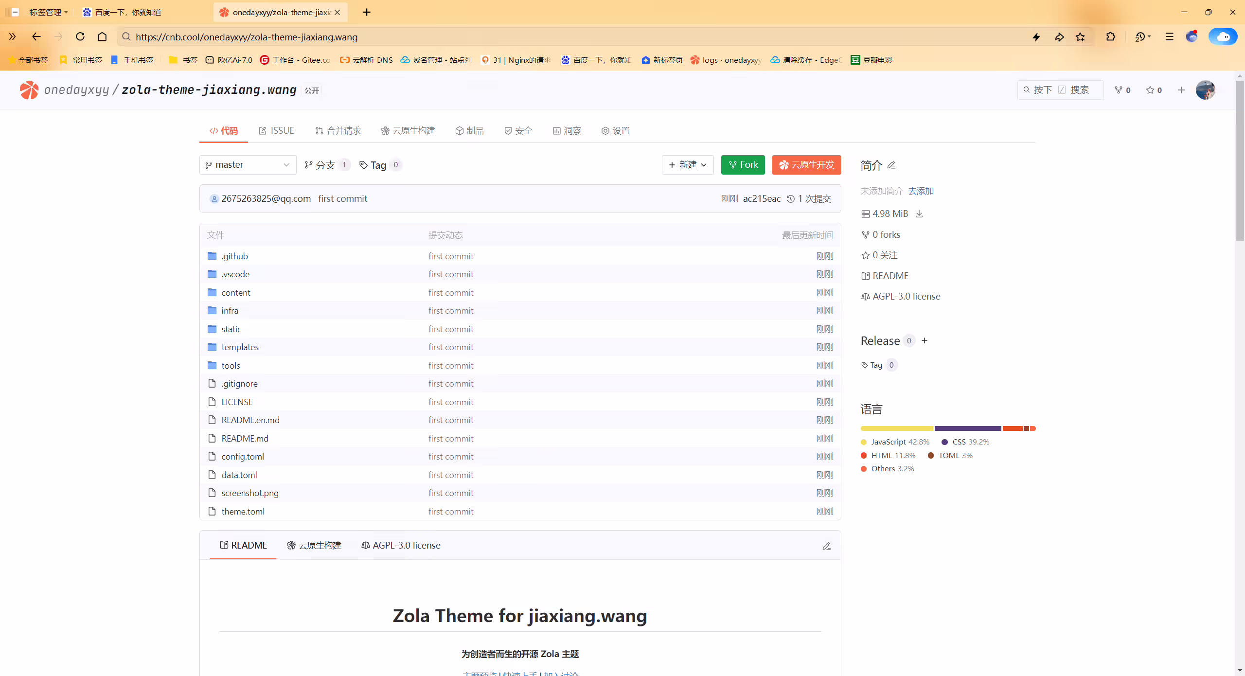
Task: Click the green Fork button
Action: coord(743,165)
